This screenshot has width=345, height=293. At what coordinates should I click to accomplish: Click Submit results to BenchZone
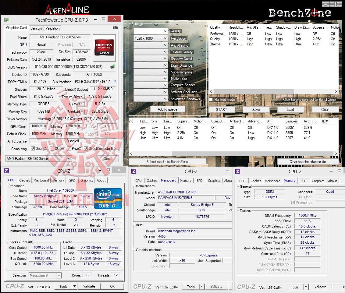point(167,161)
